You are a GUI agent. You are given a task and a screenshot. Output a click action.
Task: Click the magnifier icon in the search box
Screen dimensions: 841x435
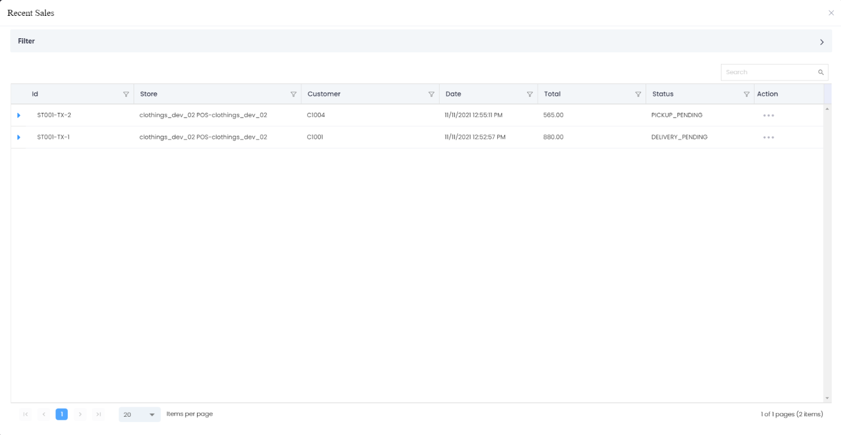[820, 72]
